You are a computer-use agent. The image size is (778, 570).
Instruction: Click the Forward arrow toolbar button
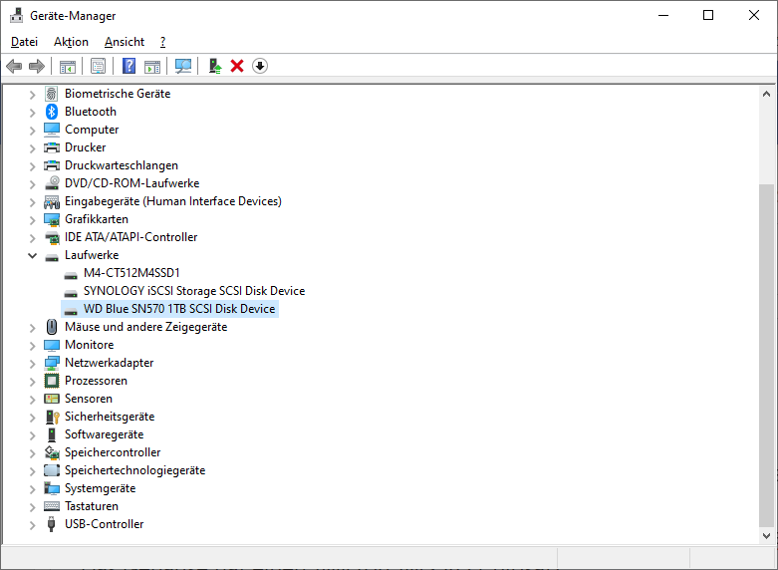click(x=37, y=66)
